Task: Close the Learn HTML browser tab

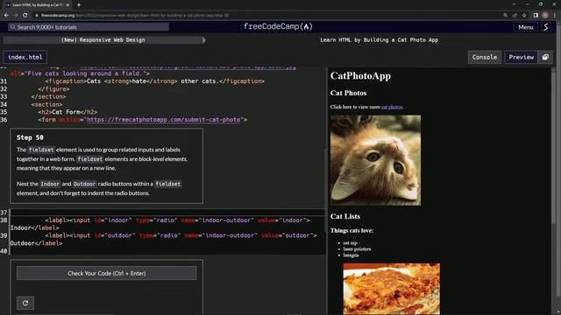Action: [67, 5]
